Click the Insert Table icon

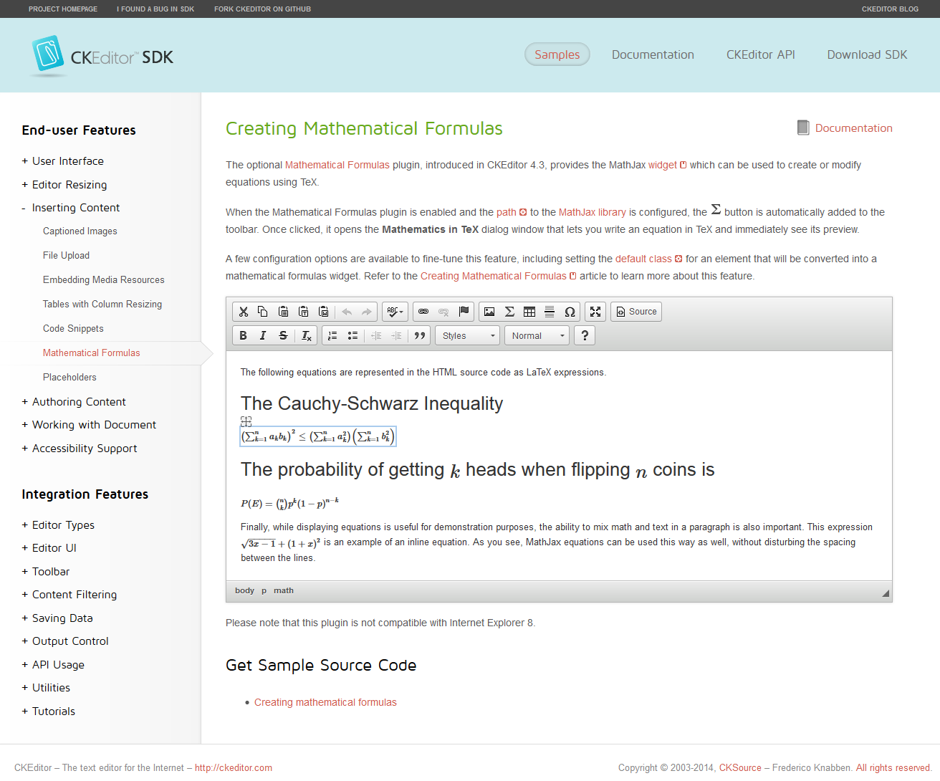(529, 312)
